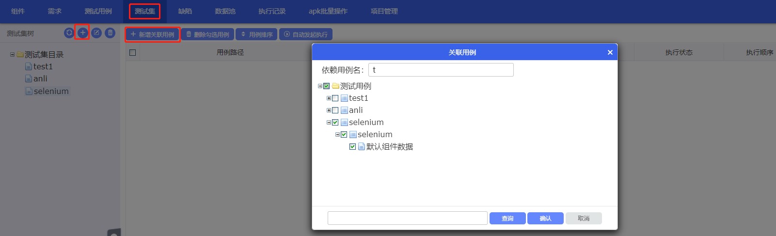Click the icon beside anli in dialog tree
The image size is (776, 236).
click(344, 110)
